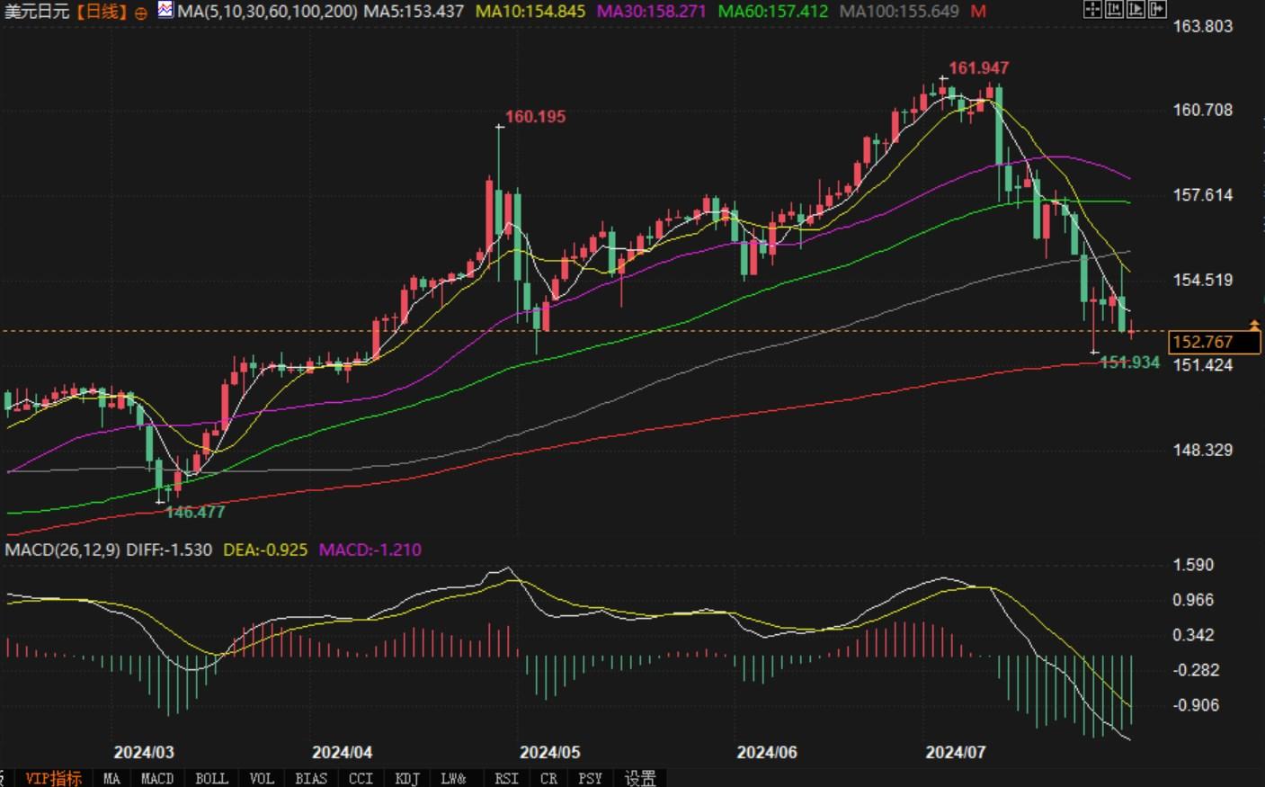This screenshot has height=787, width=1265.
Task: Open the MACD(26,12,9) indicator settings
Action: pyautogui.click(x=62, y=550)
